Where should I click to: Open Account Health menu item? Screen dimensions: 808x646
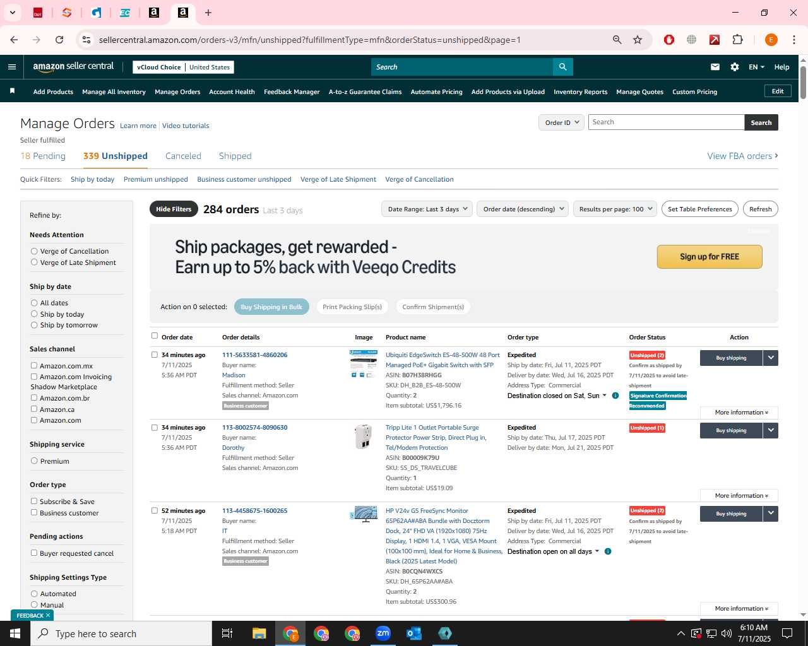232,91
